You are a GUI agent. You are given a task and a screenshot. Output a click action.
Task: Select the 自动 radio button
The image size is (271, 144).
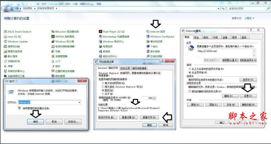103,90
